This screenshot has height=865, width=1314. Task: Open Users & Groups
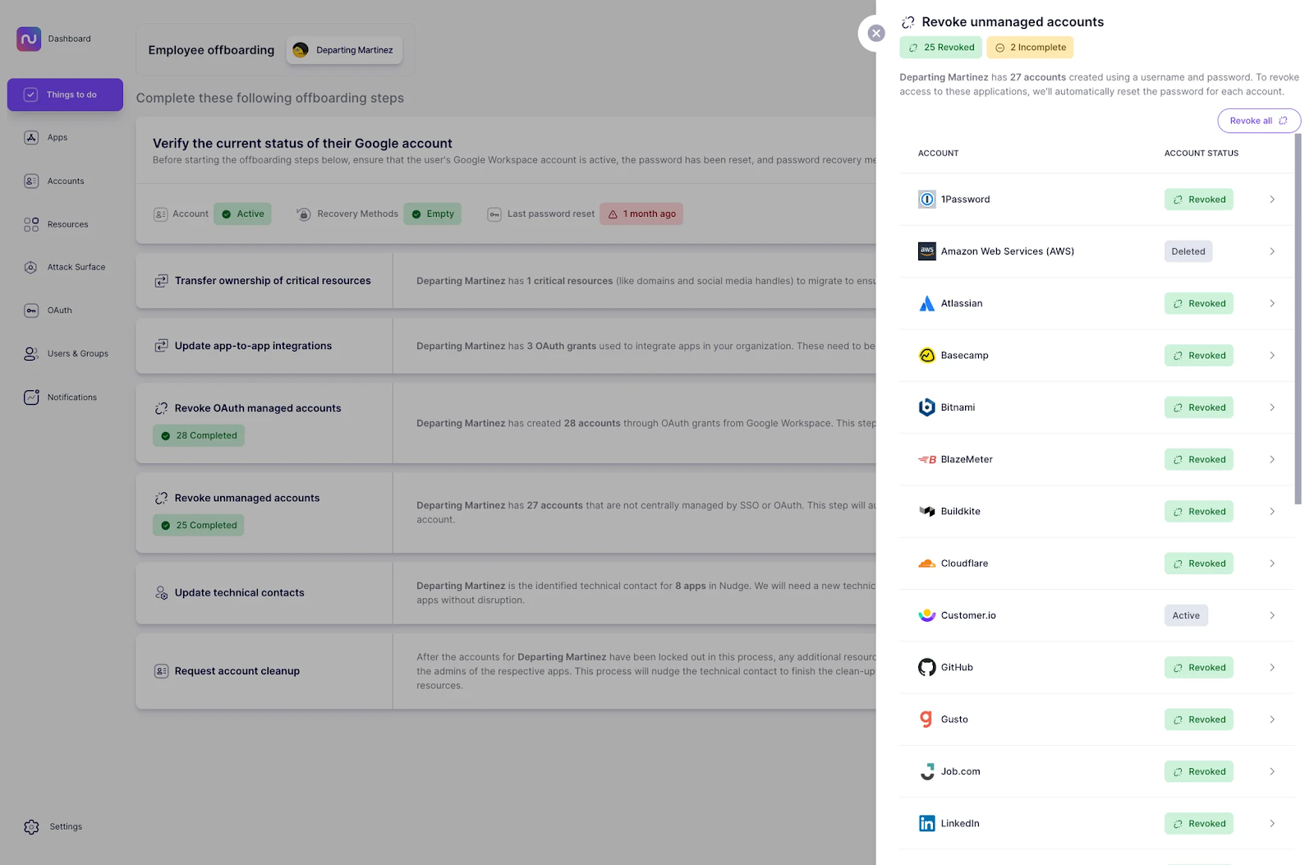tap(77, 353)
